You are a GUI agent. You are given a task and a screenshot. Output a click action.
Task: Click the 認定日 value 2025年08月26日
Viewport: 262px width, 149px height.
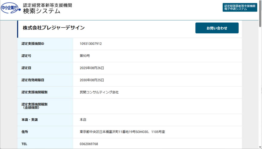click(92, 68)
